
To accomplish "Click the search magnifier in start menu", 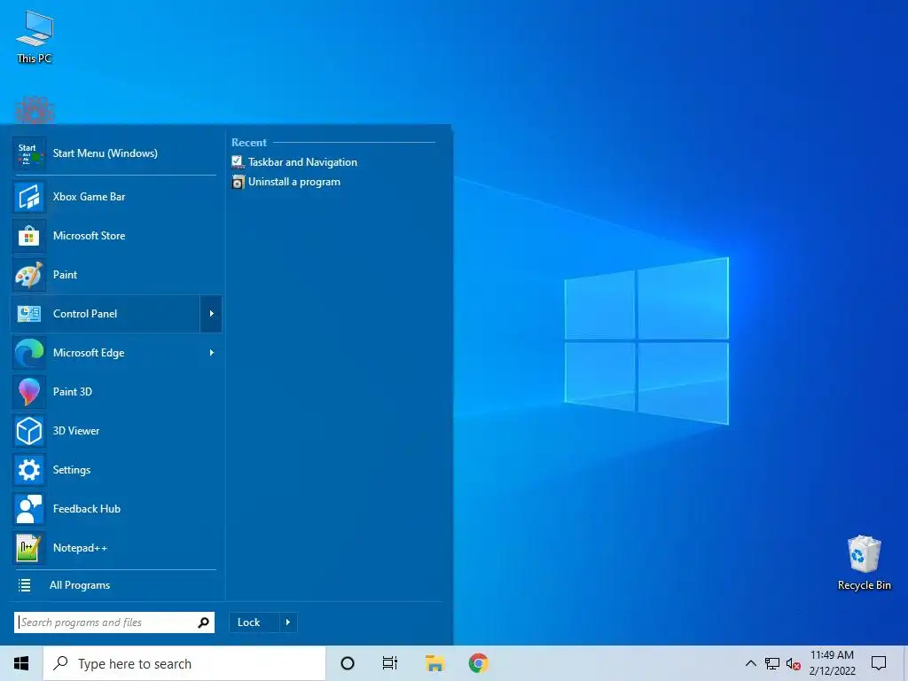I will tap(203, 622).
